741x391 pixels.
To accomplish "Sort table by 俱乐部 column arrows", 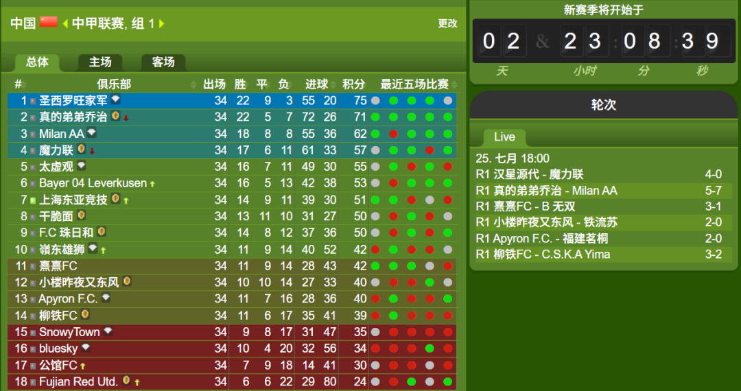I will pyautogui.click(x=193, y=84).
